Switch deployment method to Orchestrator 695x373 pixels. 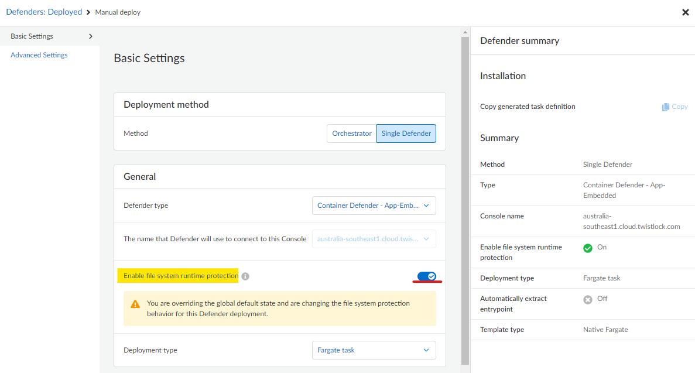click(351, 133)
